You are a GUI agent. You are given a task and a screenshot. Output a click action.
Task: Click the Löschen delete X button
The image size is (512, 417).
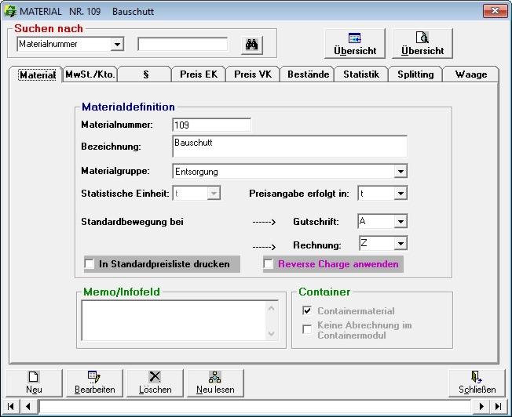155,383
